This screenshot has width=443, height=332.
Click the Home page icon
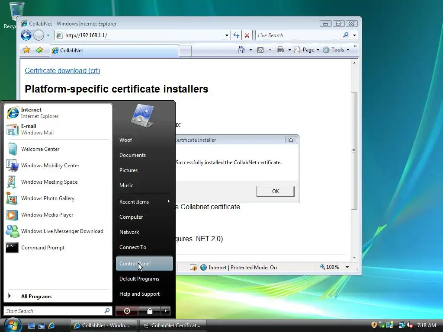click(x=241, y=50)
